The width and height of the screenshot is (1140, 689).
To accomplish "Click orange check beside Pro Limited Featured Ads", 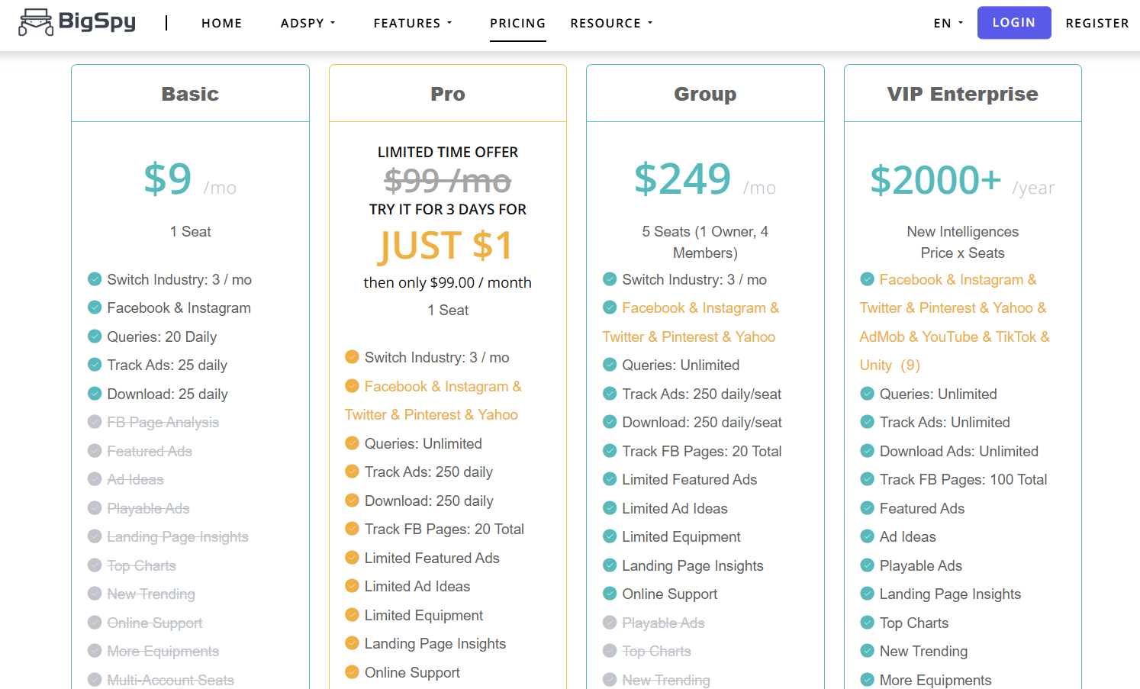I will point(352,558).
